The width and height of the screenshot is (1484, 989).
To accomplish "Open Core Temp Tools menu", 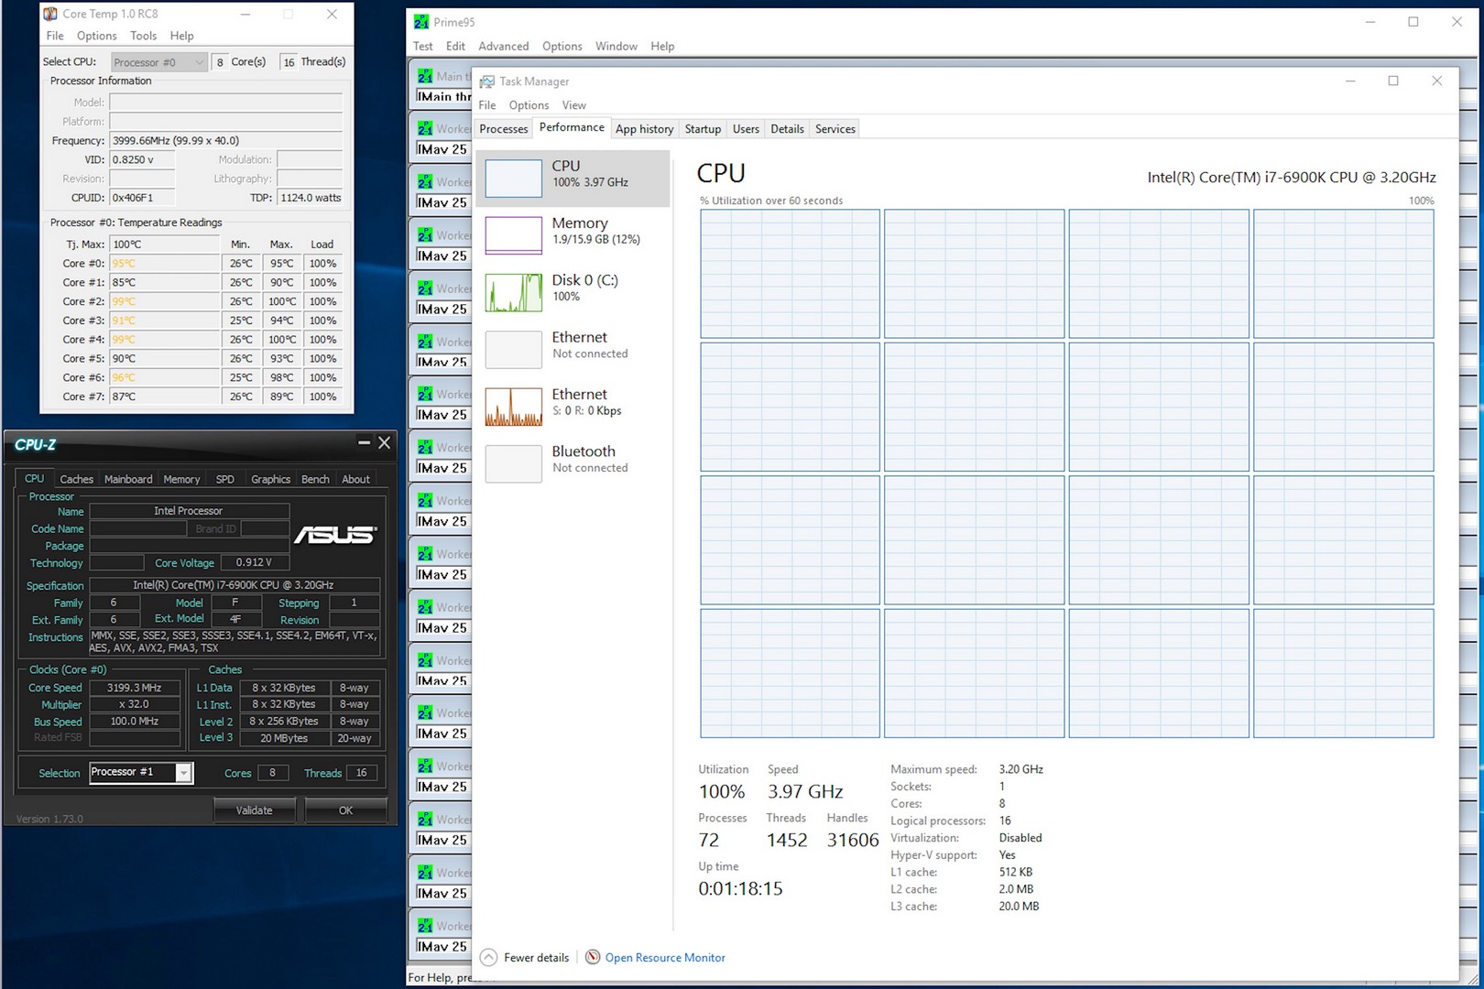I will [x=144, y=36].
